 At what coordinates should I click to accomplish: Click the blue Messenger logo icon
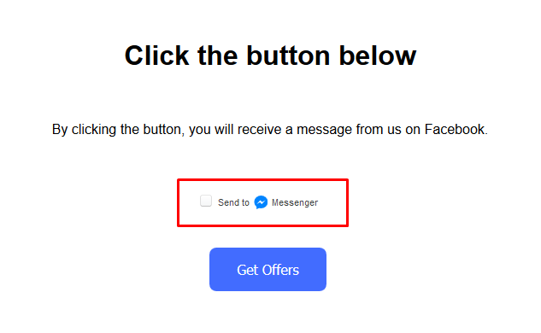coord(261,202)
